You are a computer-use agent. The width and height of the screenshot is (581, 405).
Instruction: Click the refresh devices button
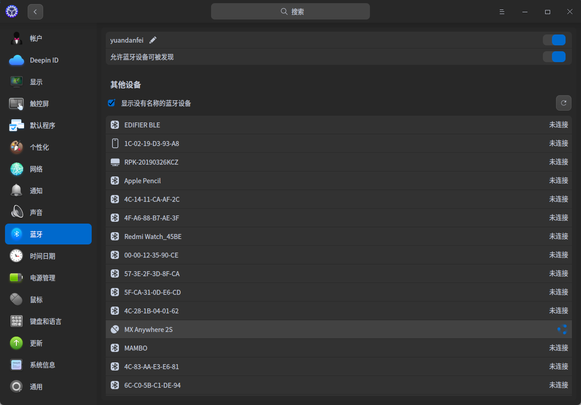(564, 103)
